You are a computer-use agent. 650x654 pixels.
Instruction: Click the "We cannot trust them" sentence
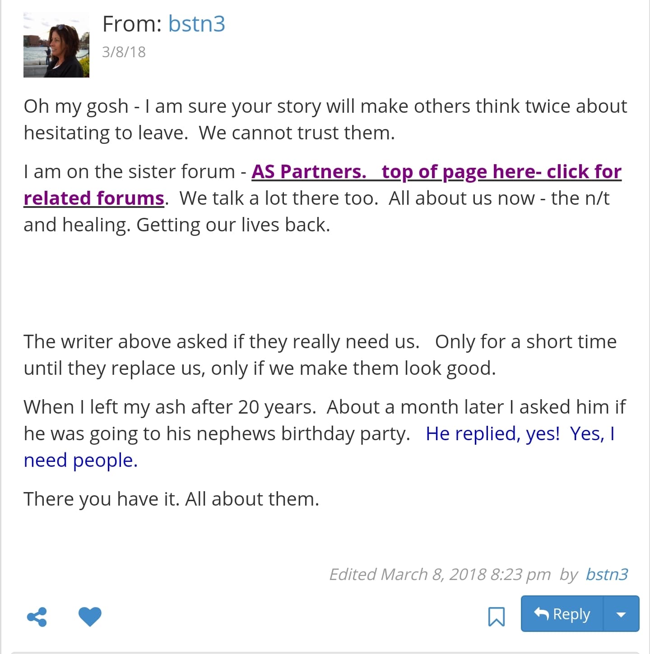(x=297, y=133)
